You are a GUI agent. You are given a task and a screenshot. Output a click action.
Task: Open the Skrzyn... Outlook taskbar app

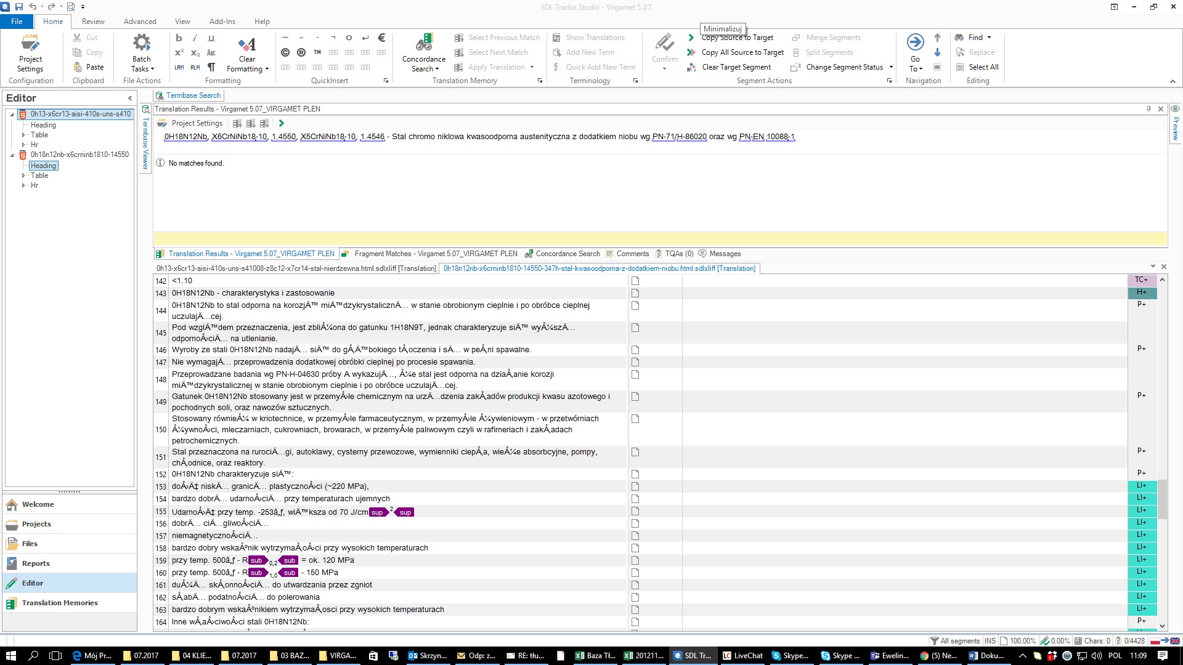427,656
